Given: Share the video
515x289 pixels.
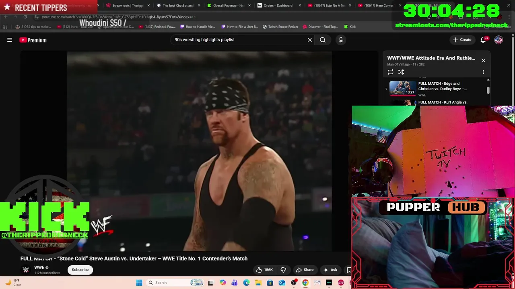Looking at the screenshot, I should click(x=305, y=270).
